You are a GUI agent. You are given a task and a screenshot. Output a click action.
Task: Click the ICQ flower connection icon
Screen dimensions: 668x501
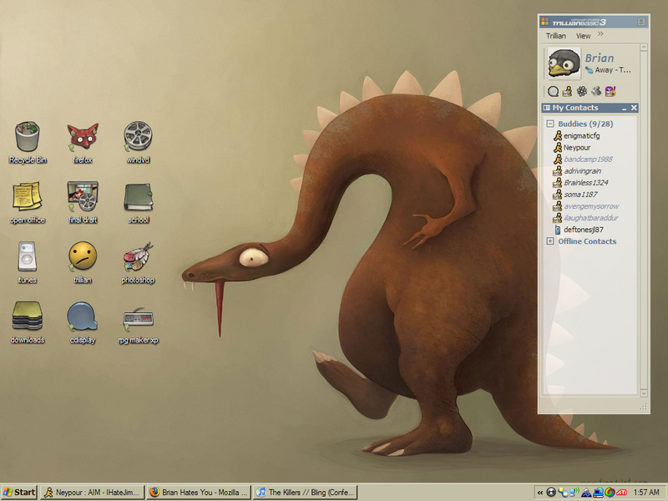point(581,91)
